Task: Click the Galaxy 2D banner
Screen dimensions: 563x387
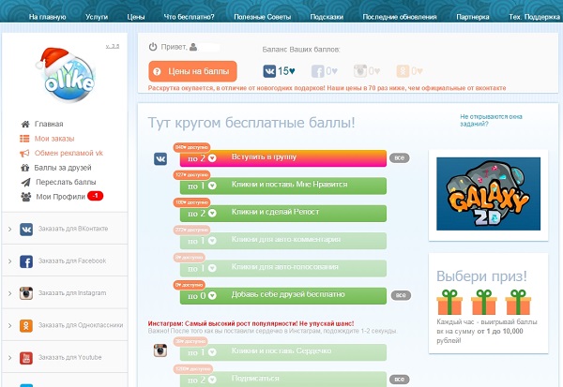Action: coord(488,194)
